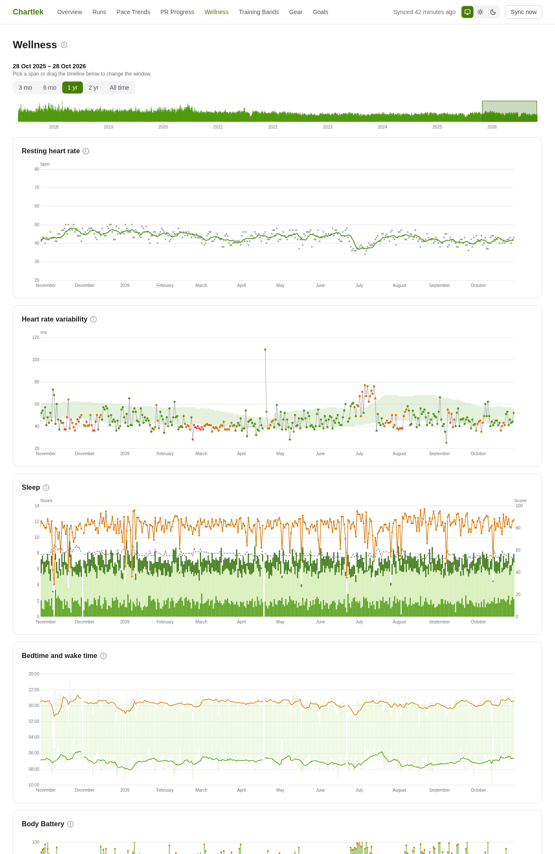
Task: Open info for Bedtime and wake time
Action: 103,656
